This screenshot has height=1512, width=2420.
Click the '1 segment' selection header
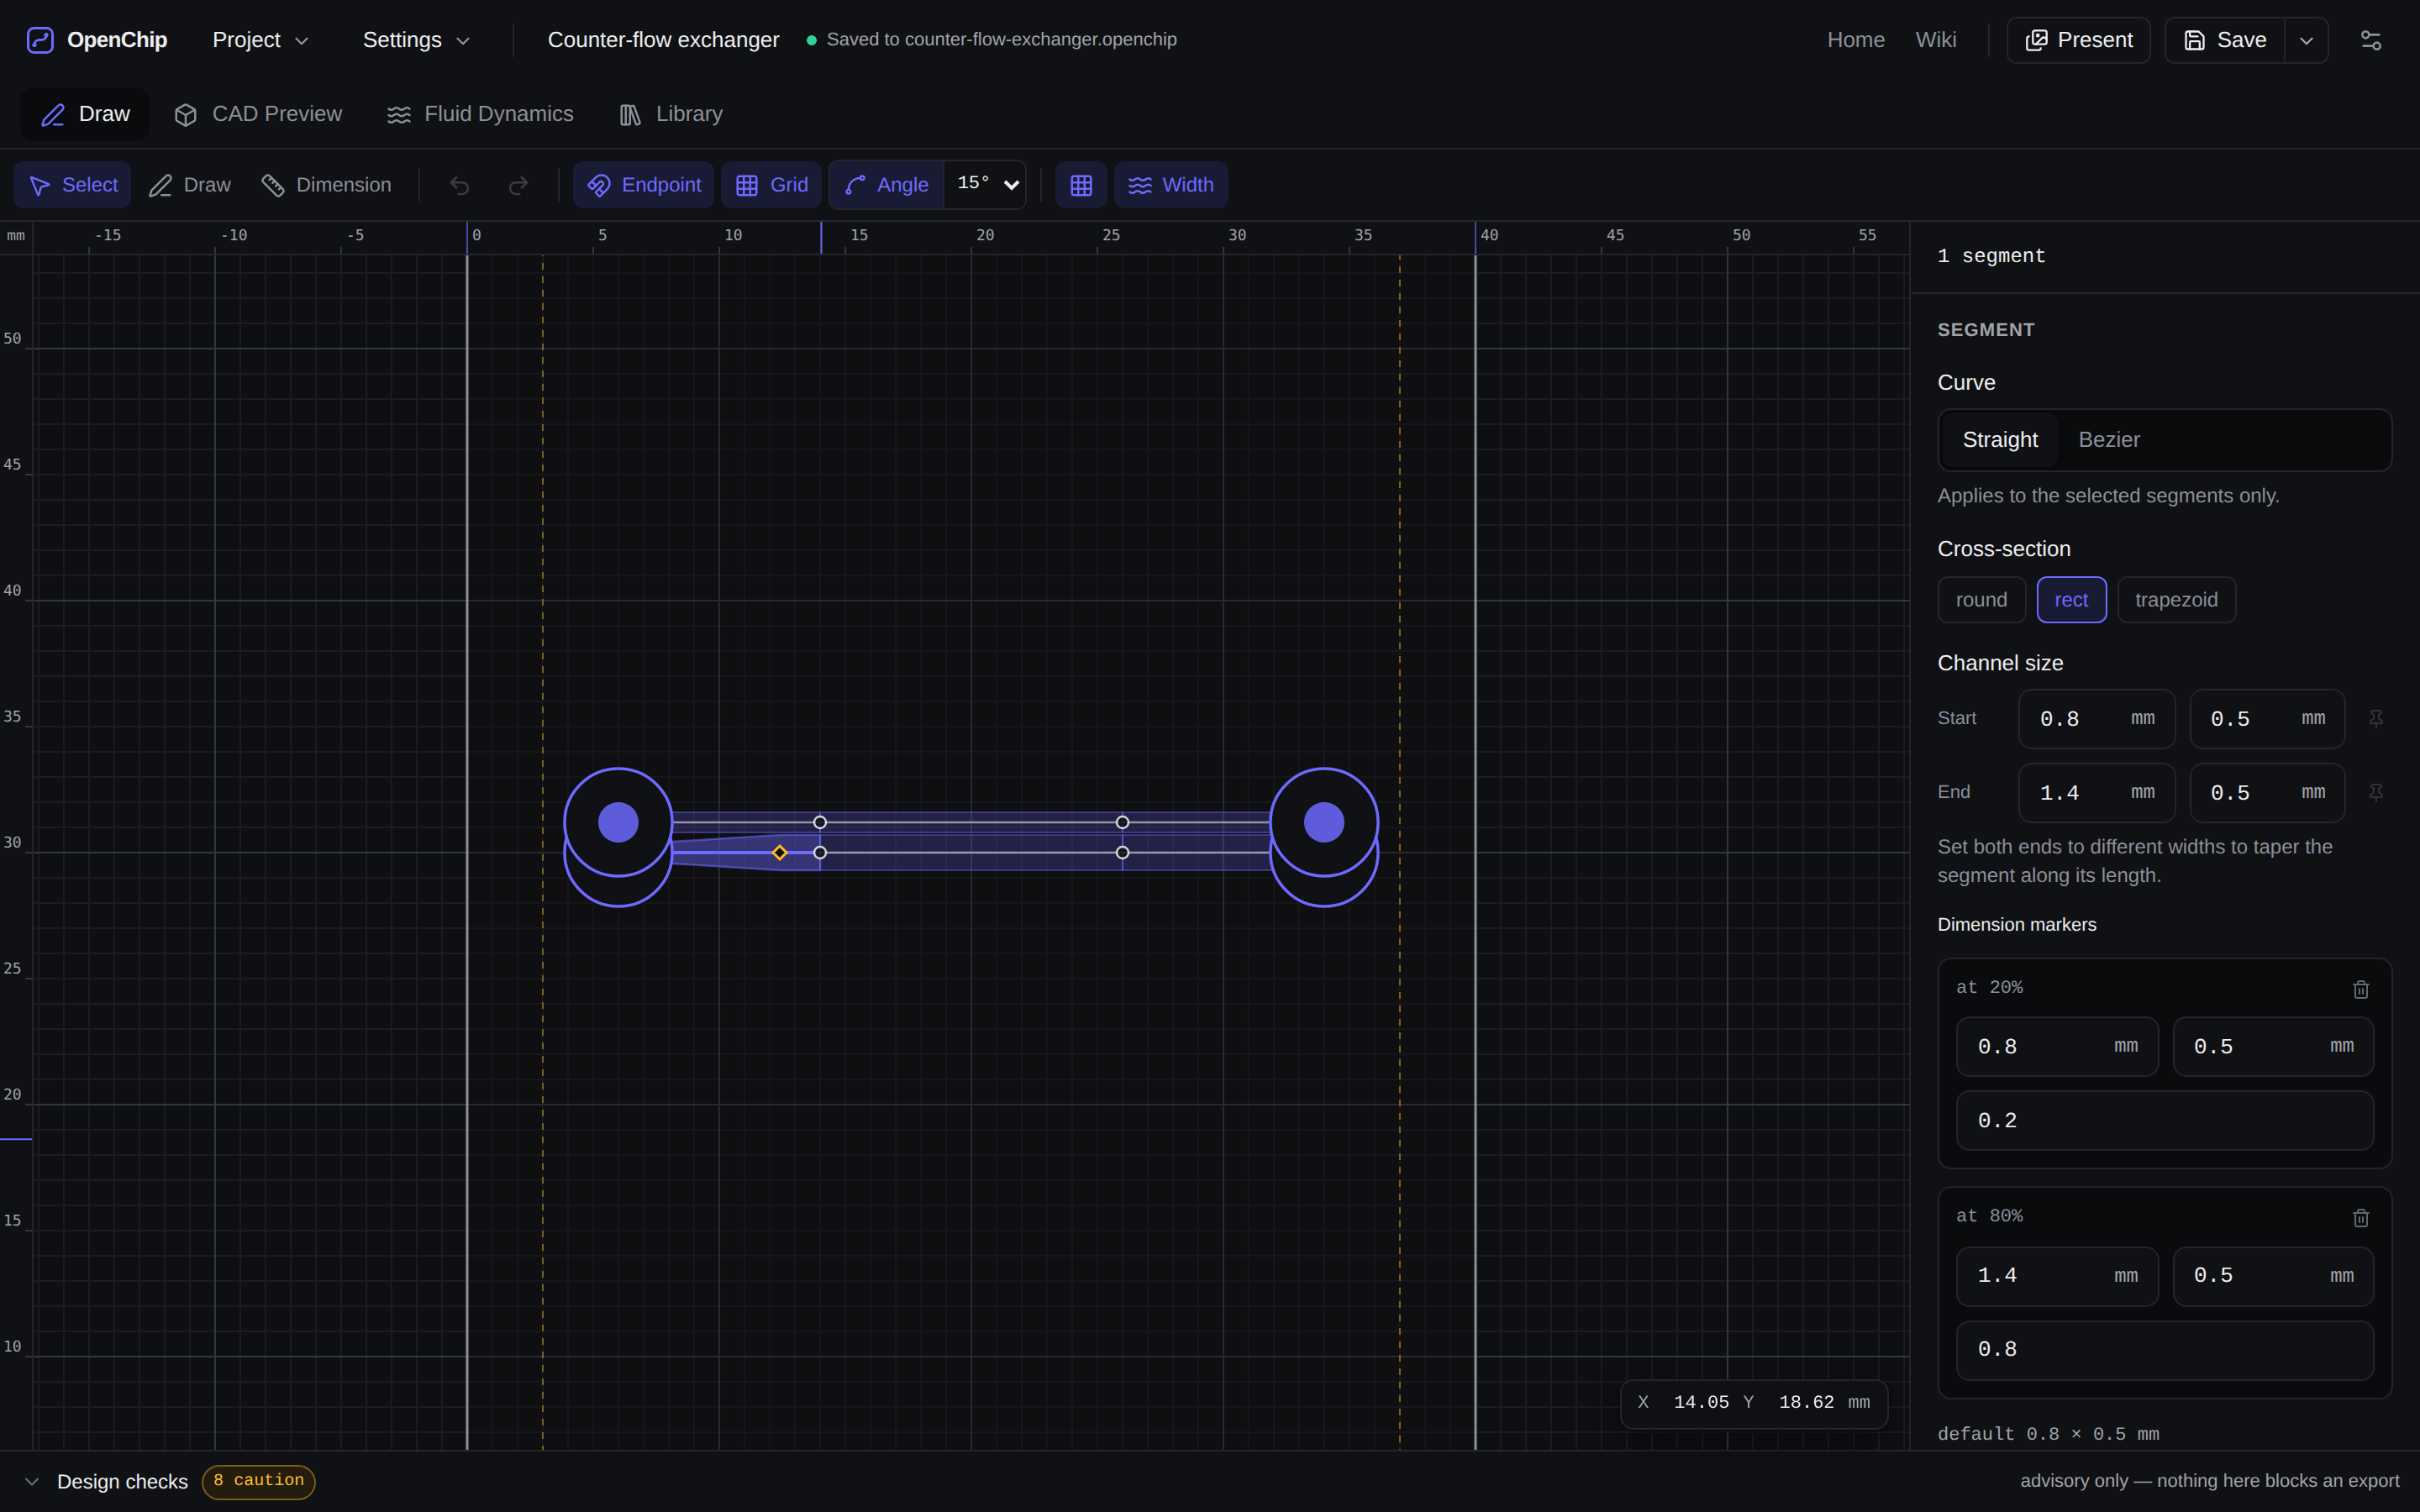coord(1991,256)
